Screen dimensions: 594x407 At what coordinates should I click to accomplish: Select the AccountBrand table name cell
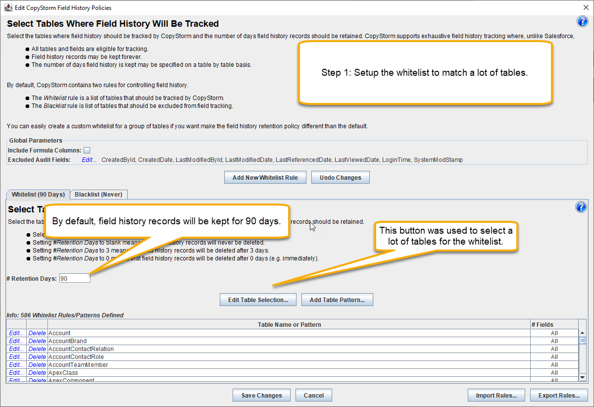point(289,341)
